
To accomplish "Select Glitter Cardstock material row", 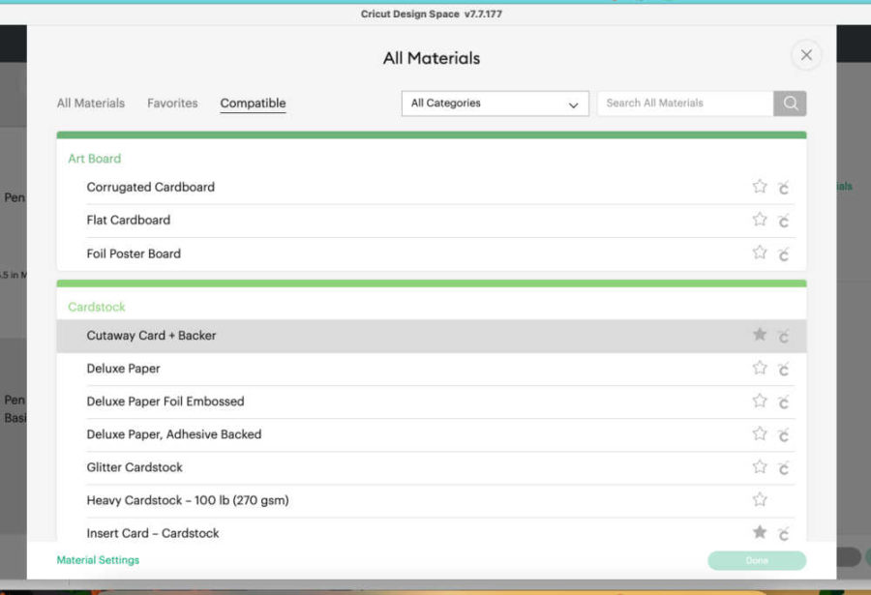I will 135,467.
